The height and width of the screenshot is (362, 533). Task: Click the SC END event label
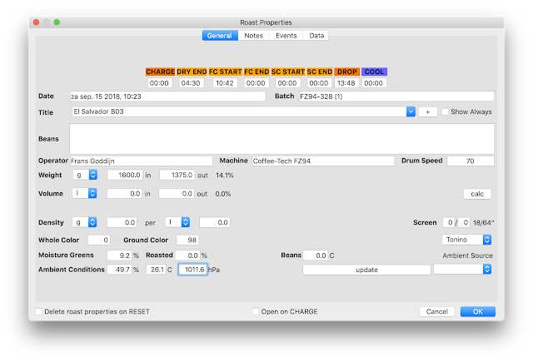click(319, 72)
